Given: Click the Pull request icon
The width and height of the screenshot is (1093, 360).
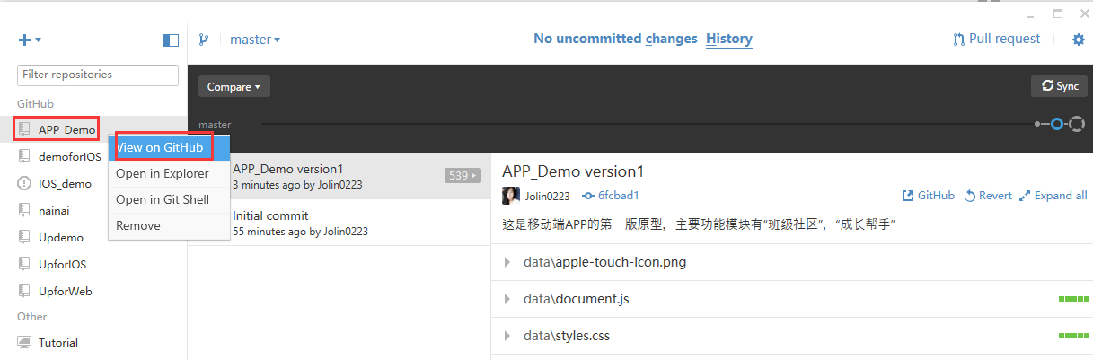Looking at the screenshot, I should click(959, 40).
